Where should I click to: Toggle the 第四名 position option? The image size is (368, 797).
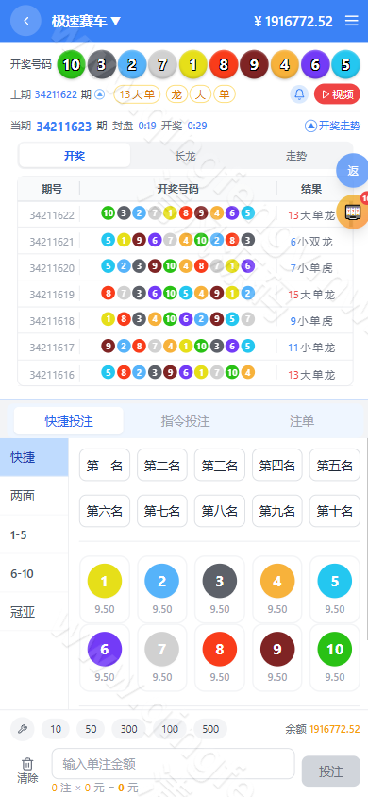pos(277,465)
